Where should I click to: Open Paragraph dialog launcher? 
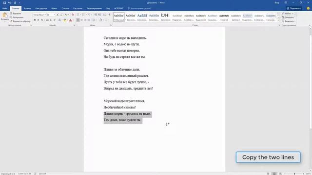click(111, 25)
